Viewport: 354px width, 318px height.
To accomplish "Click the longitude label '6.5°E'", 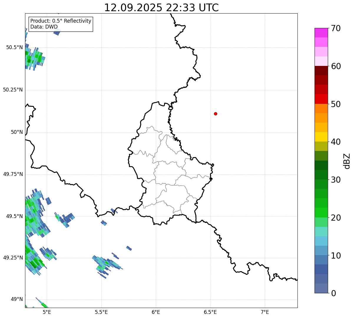I will point(210,312).
